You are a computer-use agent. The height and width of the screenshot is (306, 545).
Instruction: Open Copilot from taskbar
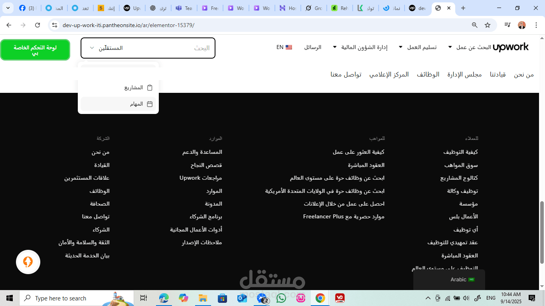tap(184, 298)
